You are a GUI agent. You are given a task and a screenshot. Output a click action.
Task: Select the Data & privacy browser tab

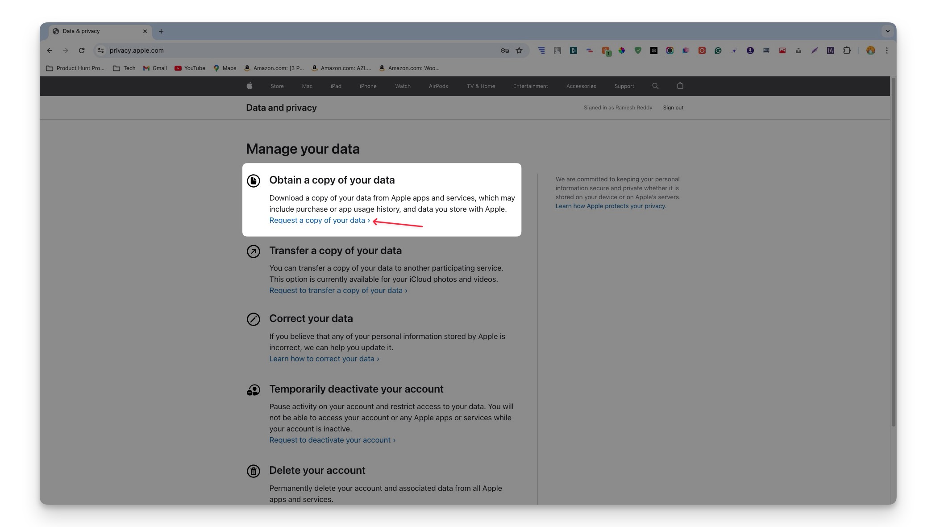click(100, 31)
